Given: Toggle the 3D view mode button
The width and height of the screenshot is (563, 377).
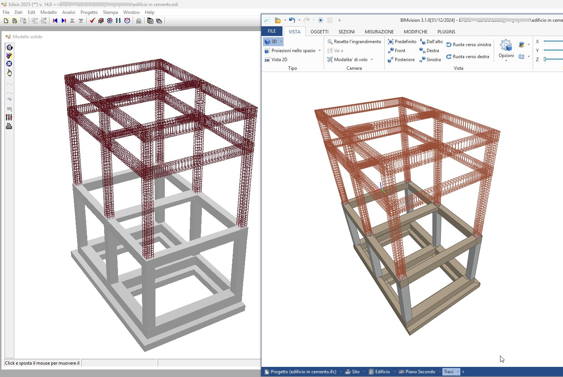Looking at the screenshot, I should coord(271,42).
